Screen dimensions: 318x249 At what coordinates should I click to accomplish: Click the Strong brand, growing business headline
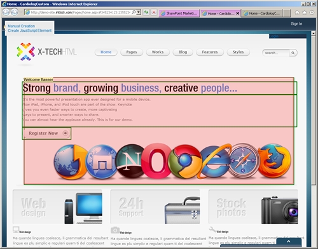130,88
